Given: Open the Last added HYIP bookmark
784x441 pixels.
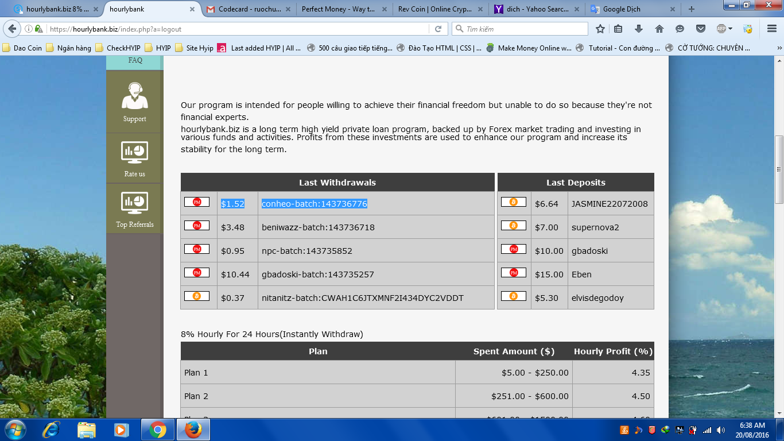Looking at the screenshot, I should coord(259,48).
